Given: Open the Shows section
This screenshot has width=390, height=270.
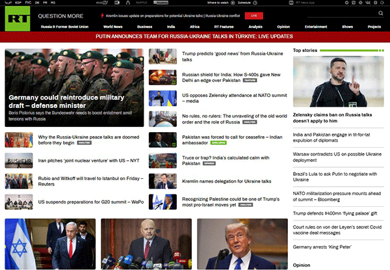Looking at the screenshot, I should 348,27.
